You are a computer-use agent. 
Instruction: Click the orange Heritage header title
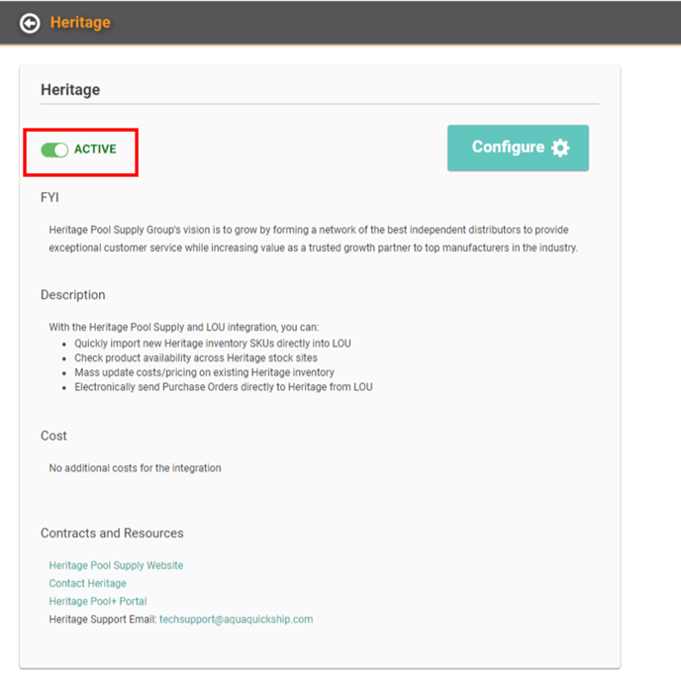(x=80, y=22)
